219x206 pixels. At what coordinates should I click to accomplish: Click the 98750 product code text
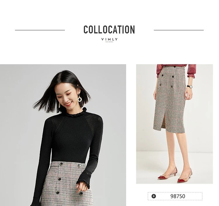[x=178, y=196]
